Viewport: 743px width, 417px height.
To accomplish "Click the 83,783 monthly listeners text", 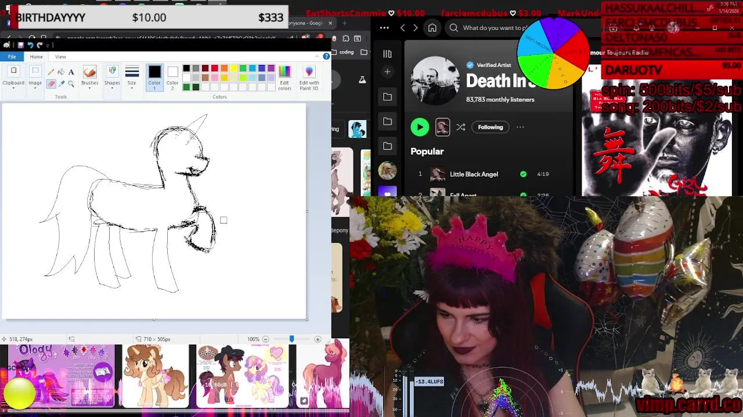I will 500,100.
